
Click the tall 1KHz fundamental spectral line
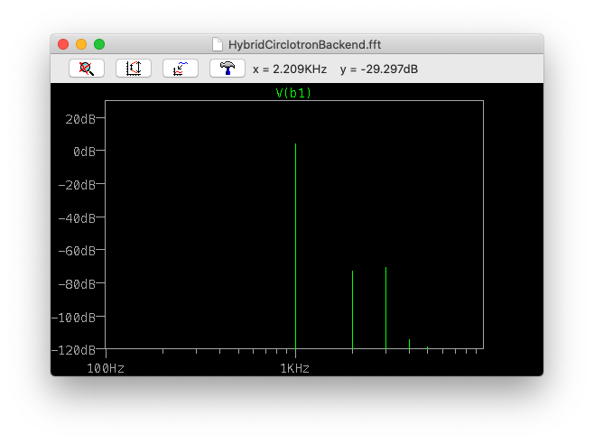(295, 246)
